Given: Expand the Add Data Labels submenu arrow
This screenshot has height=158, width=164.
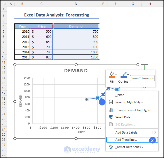Looking at the screenshot, I should [155, 133].
